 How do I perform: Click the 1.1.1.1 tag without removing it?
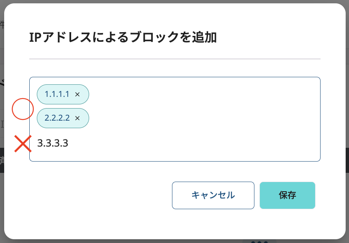[56, 94]
